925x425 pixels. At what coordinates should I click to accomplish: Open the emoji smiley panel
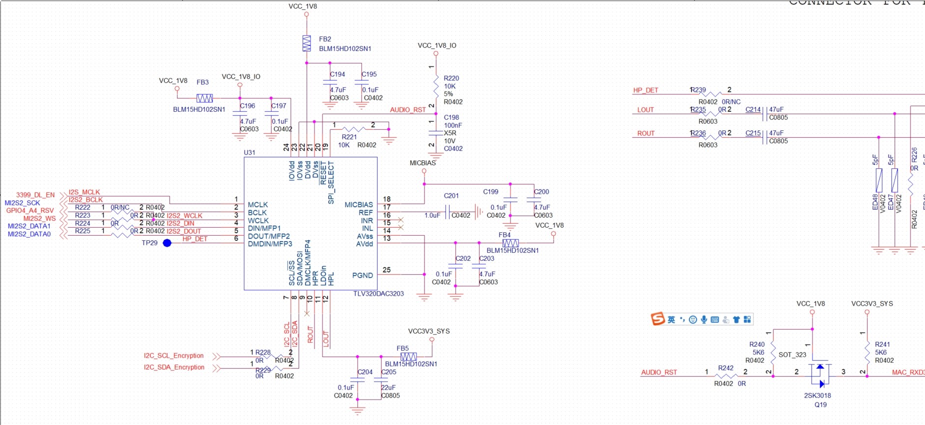coord(693,320)
